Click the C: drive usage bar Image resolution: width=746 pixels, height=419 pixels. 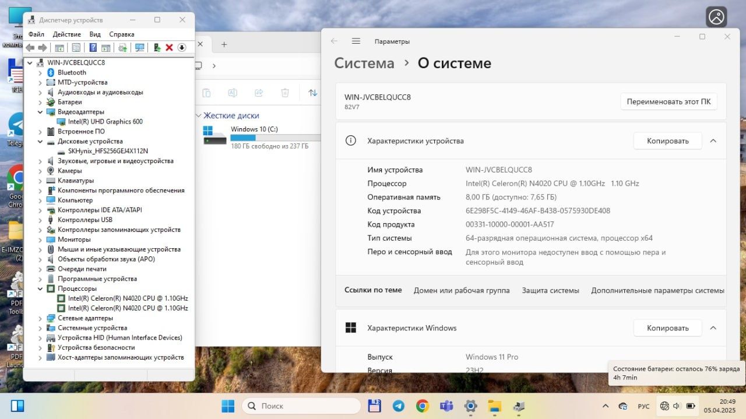[275, 138]
